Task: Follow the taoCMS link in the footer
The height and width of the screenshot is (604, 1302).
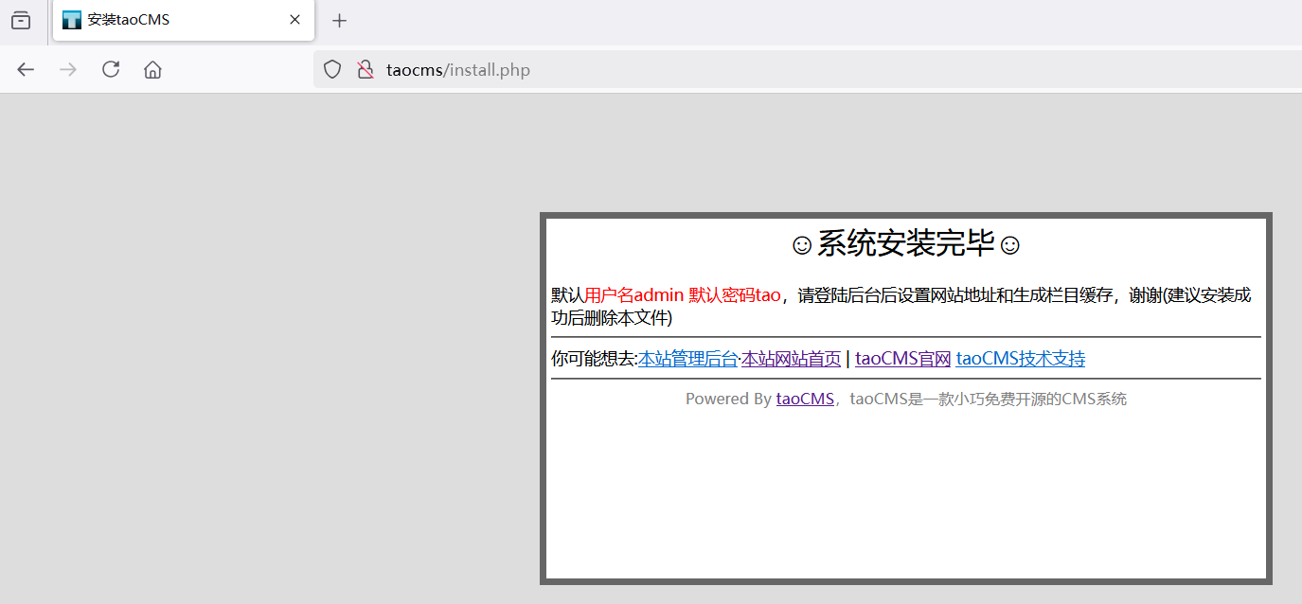Action: point(805,399)
